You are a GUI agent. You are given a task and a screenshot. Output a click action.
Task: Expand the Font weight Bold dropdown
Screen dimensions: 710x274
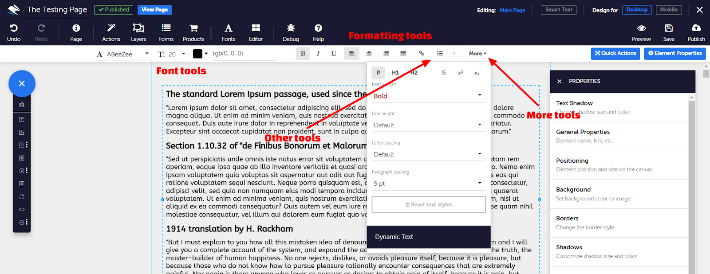coord(428,96)
